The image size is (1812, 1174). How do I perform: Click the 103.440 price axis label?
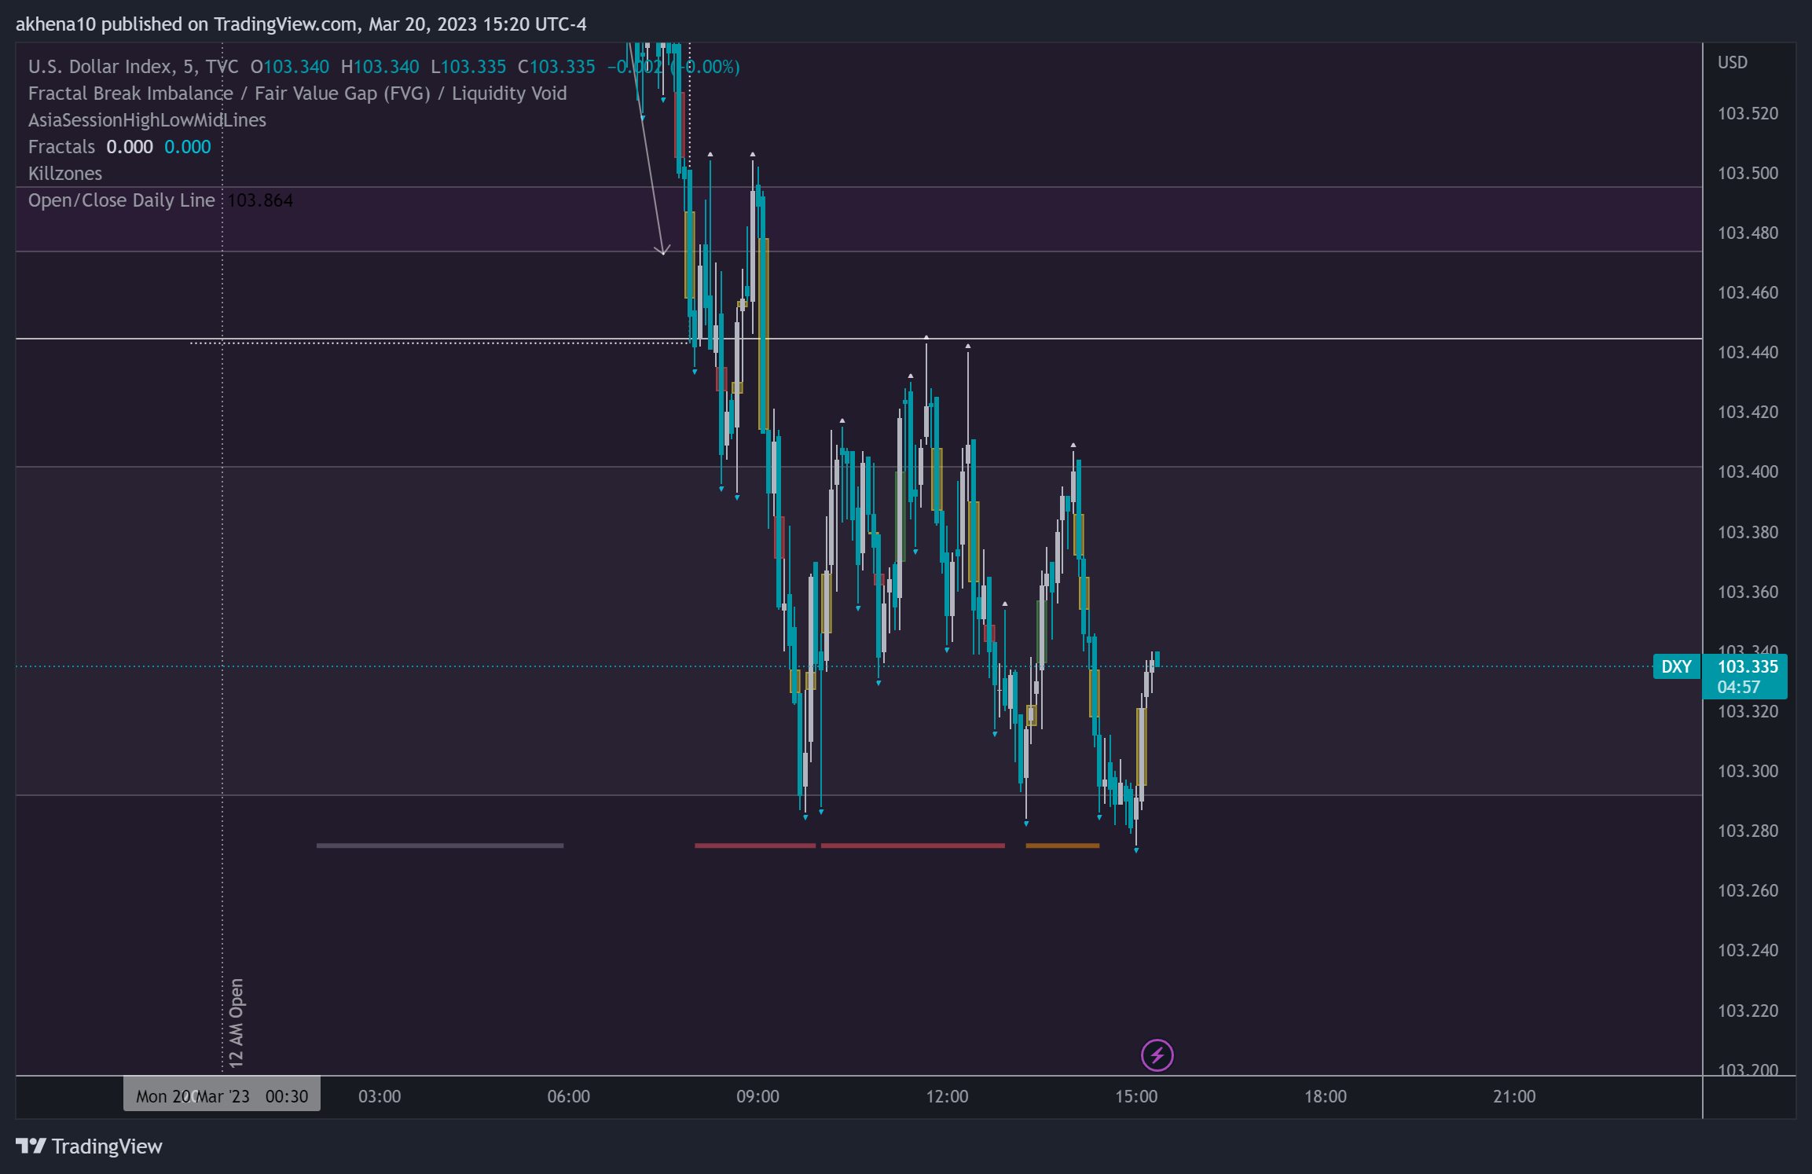[1748, 352]
